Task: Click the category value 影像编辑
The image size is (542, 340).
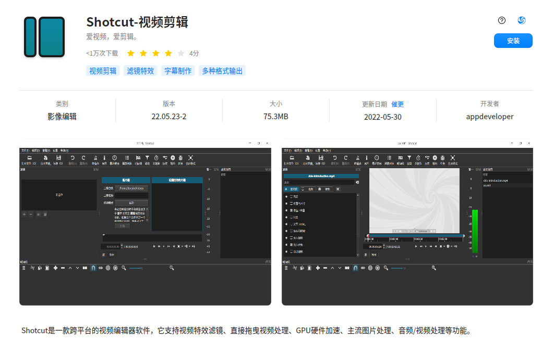Action: (x=62, y=117)
